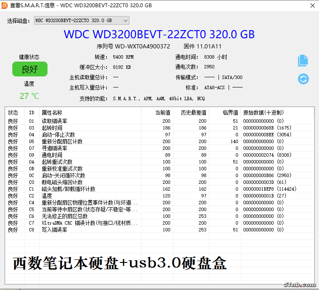Click the SATA/300 transfer mode value

232,77
